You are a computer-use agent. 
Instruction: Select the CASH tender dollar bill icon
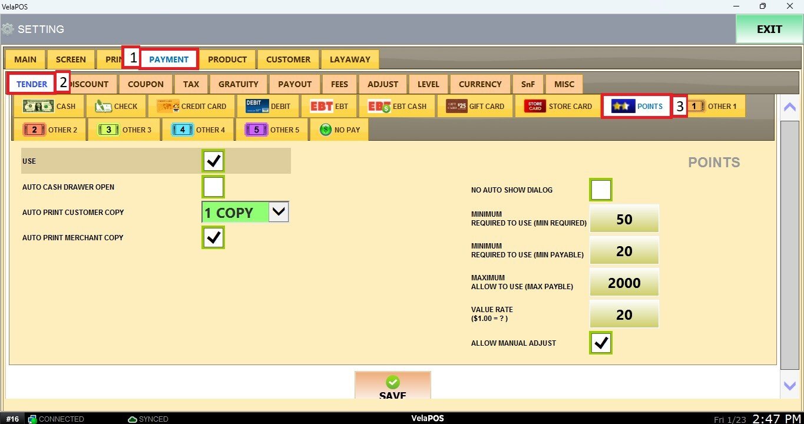pos(38,107)
